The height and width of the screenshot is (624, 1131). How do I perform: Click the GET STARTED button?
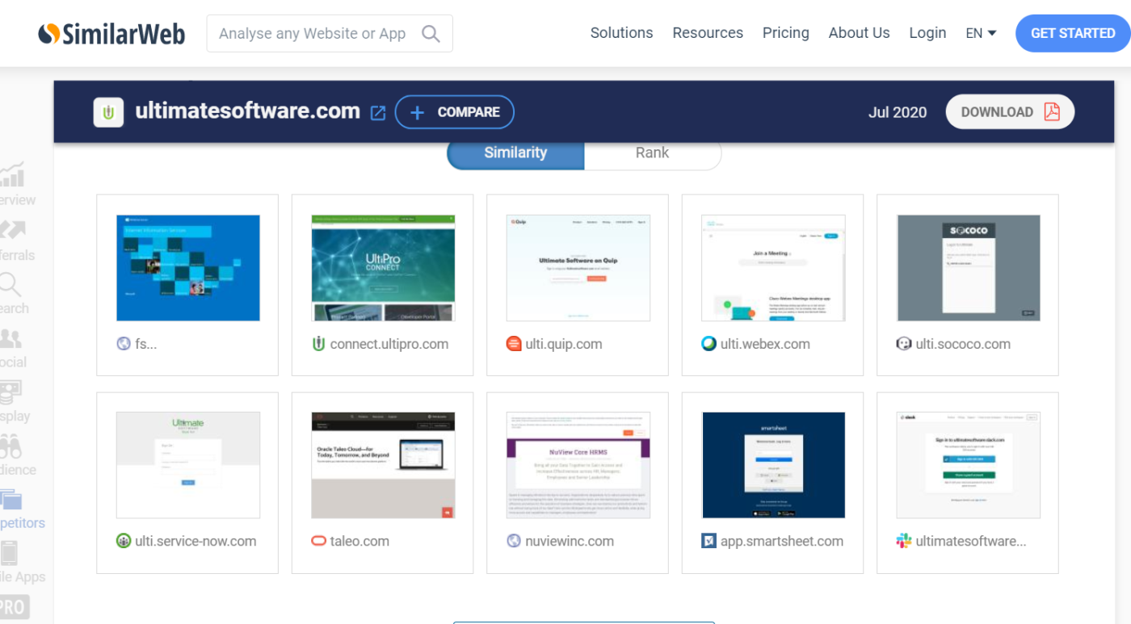[1073, 33]
